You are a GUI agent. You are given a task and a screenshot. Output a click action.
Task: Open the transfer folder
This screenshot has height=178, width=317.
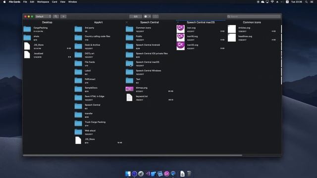(78, 115)
